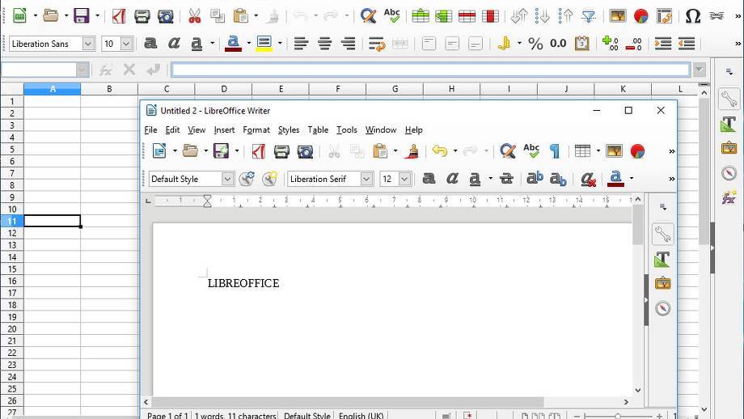Click Clone Formatting paintbrush in Writer
This screenshot has width=744, height=419.
pyautogui.click(x=412, y=151)
